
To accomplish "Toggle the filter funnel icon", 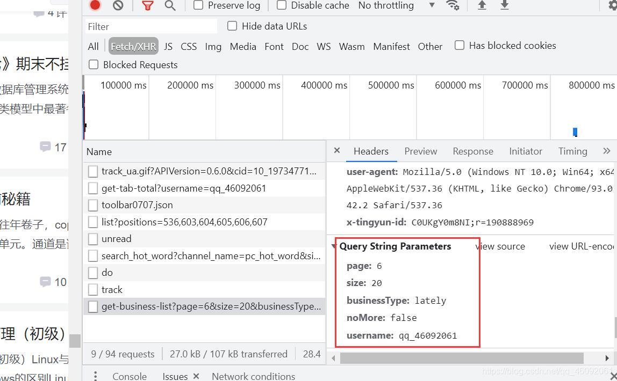I will click(148, 5).
